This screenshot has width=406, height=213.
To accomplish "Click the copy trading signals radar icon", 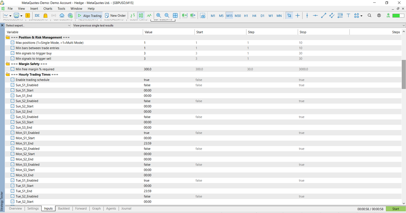I will click(x=70, y=16).
